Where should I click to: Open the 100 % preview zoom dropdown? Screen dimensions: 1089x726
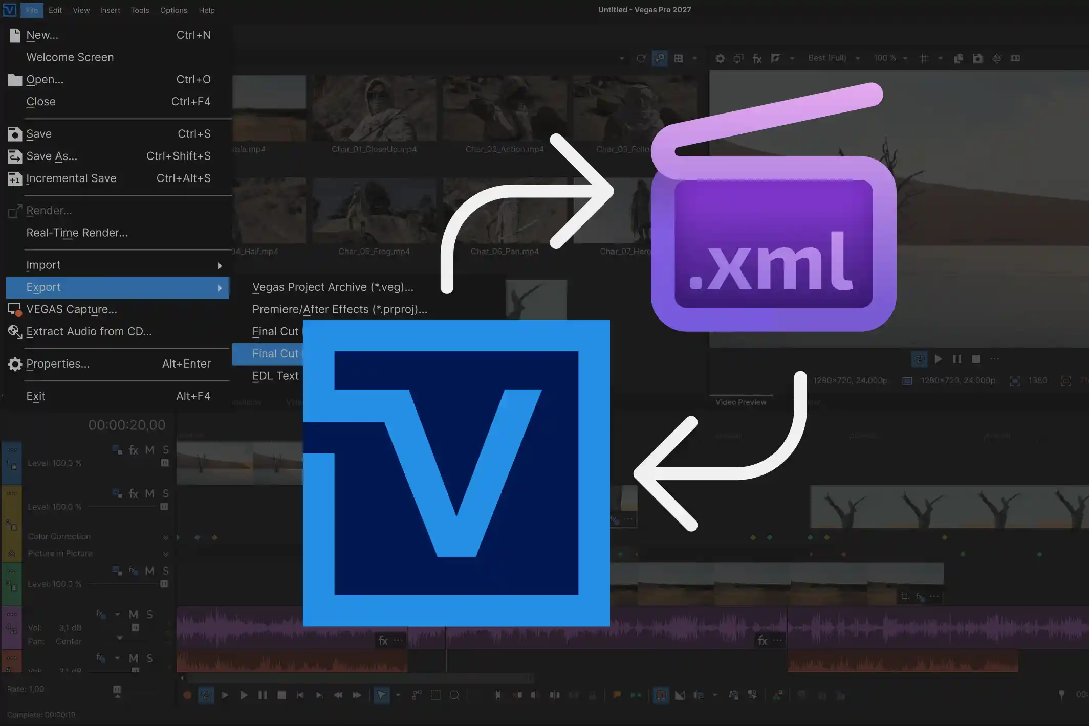click(x=890, y=58)
